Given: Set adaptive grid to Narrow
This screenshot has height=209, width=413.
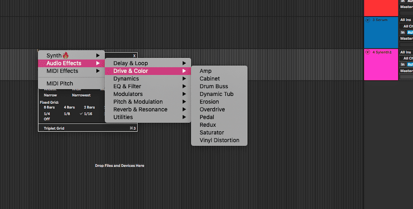Looking at the screenshot, I should (x=50, y=95).
